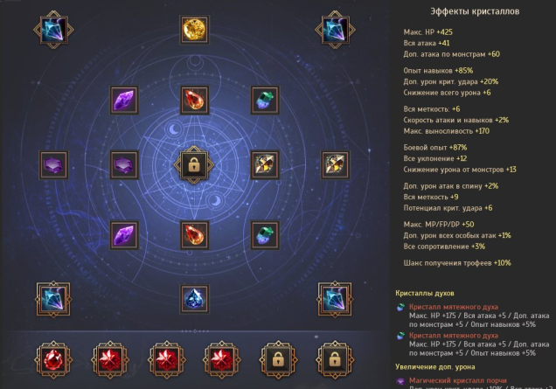The image size is (556, 389).
Task: Select the round ruby crystal in the bottom row
Action: click(53, 360)
